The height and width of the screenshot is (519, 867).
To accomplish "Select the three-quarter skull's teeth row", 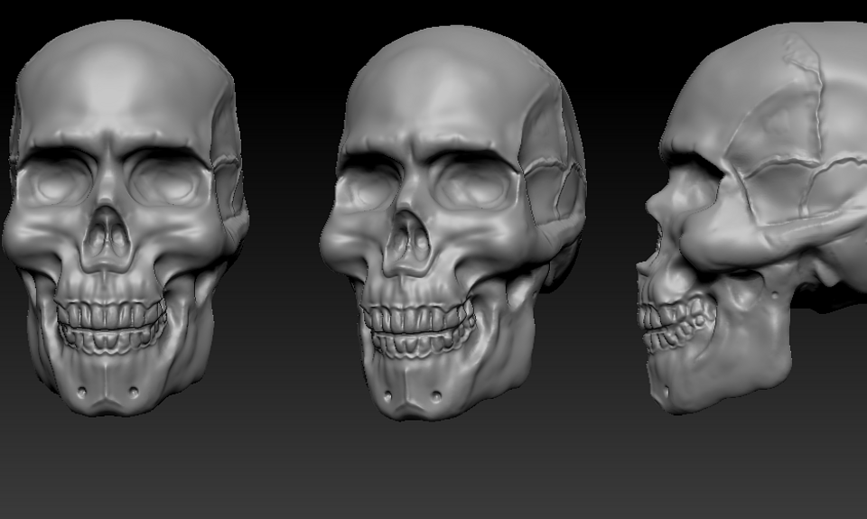I will point(417,329).
